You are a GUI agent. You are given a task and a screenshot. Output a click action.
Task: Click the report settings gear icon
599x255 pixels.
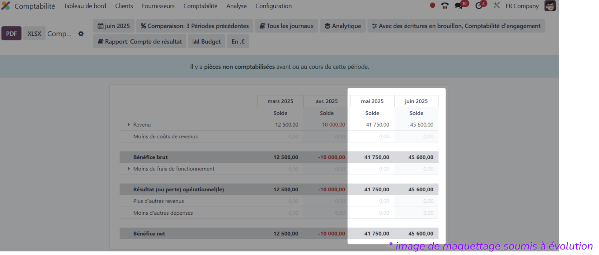[81, 34]
